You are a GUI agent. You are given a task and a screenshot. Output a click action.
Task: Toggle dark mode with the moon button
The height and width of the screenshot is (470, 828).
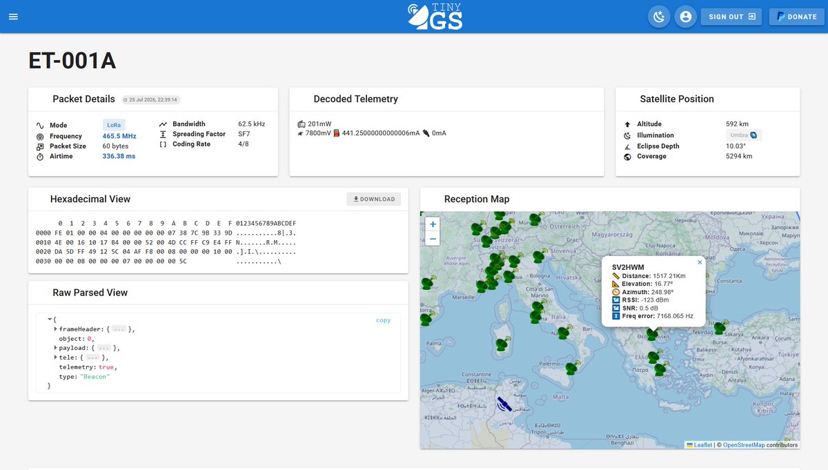659,17
